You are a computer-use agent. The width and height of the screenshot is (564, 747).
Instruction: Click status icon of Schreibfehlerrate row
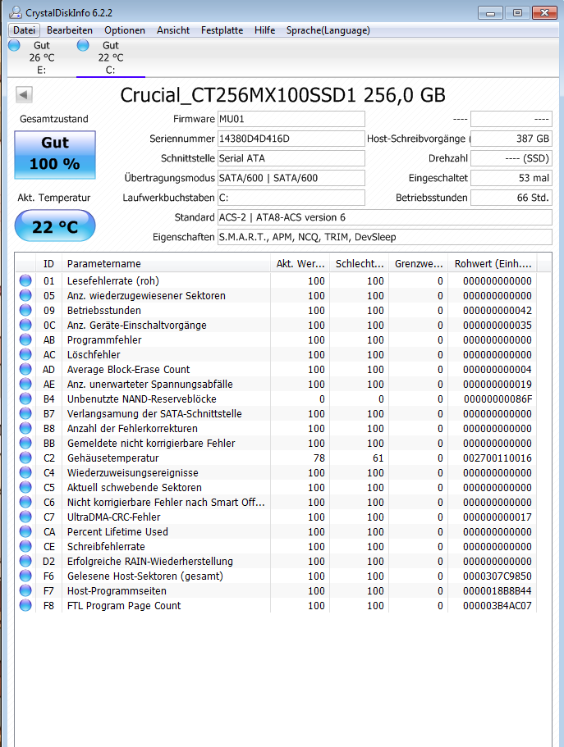point(25,546)
